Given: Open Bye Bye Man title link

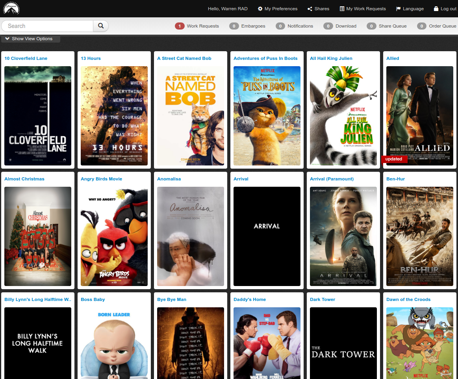Looking at the screenshot, I should pyautogui.click(x=171, y=299).
